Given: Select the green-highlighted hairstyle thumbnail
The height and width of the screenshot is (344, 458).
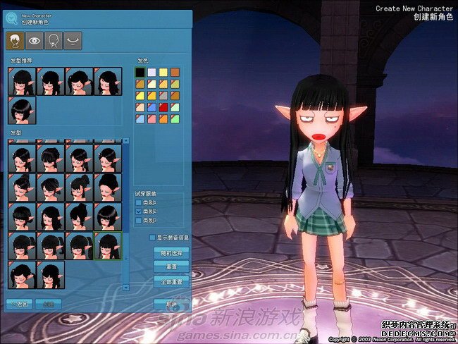Looking at the screenshot, I should [x=108, y=245].
